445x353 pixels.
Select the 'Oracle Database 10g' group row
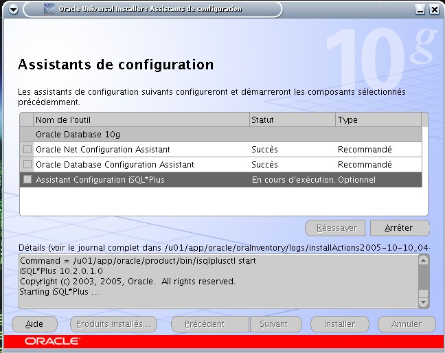tap(221, 134)
